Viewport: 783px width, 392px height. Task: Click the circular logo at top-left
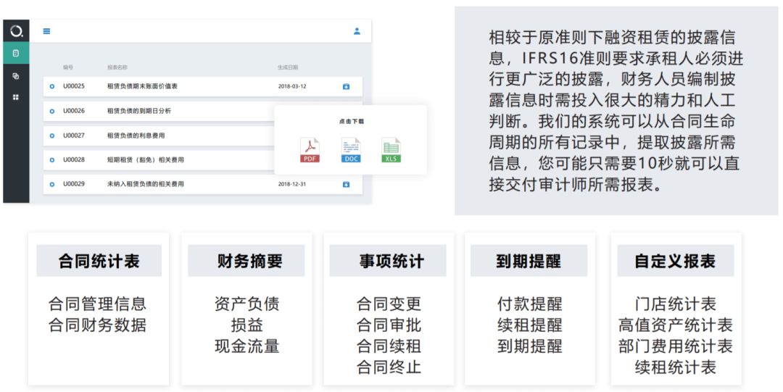16,31
